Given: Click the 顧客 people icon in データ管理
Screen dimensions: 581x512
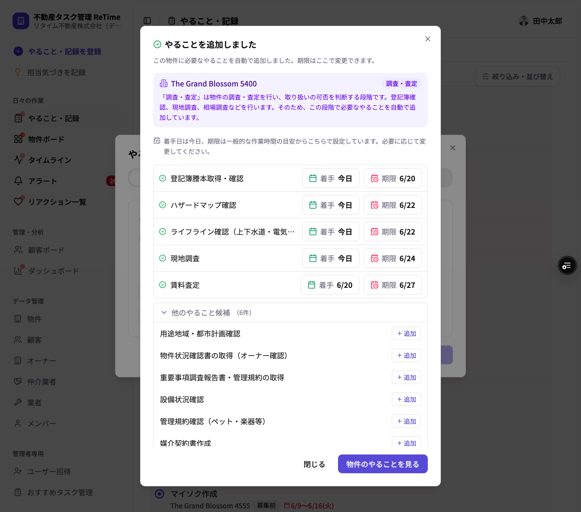Looking at the screenshot, I should (18, 340).
